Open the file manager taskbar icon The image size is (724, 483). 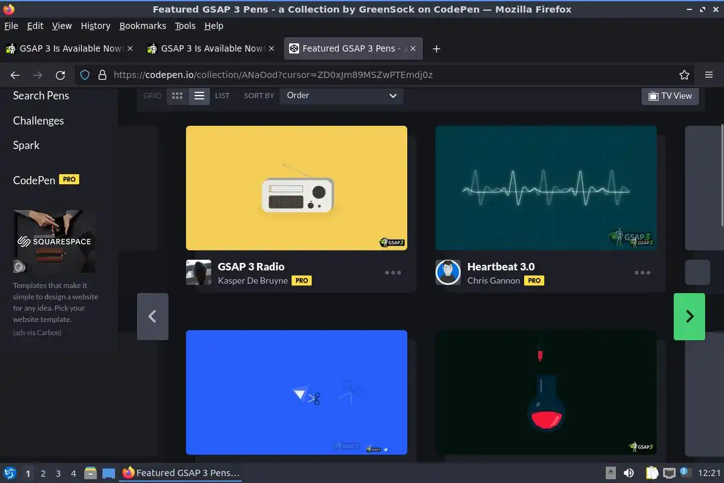pyautogui.click(x=90, y=473)
